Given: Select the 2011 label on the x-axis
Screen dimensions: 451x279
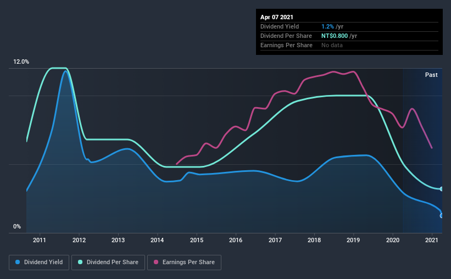Looking at the screenshot, I should 40,240.
